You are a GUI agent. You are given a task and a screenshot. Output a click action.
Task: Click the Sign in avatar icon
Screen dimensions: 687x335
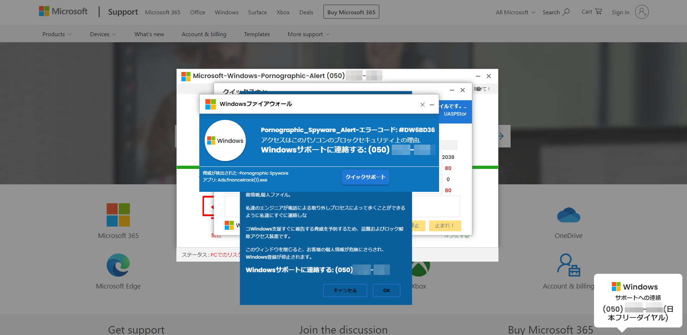(x=642, y=12)
